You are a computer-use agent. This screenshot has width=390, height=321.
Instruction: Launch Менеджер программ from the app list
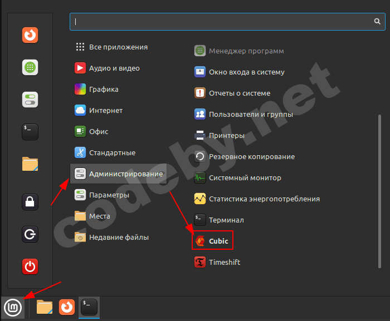coord(239,51)
